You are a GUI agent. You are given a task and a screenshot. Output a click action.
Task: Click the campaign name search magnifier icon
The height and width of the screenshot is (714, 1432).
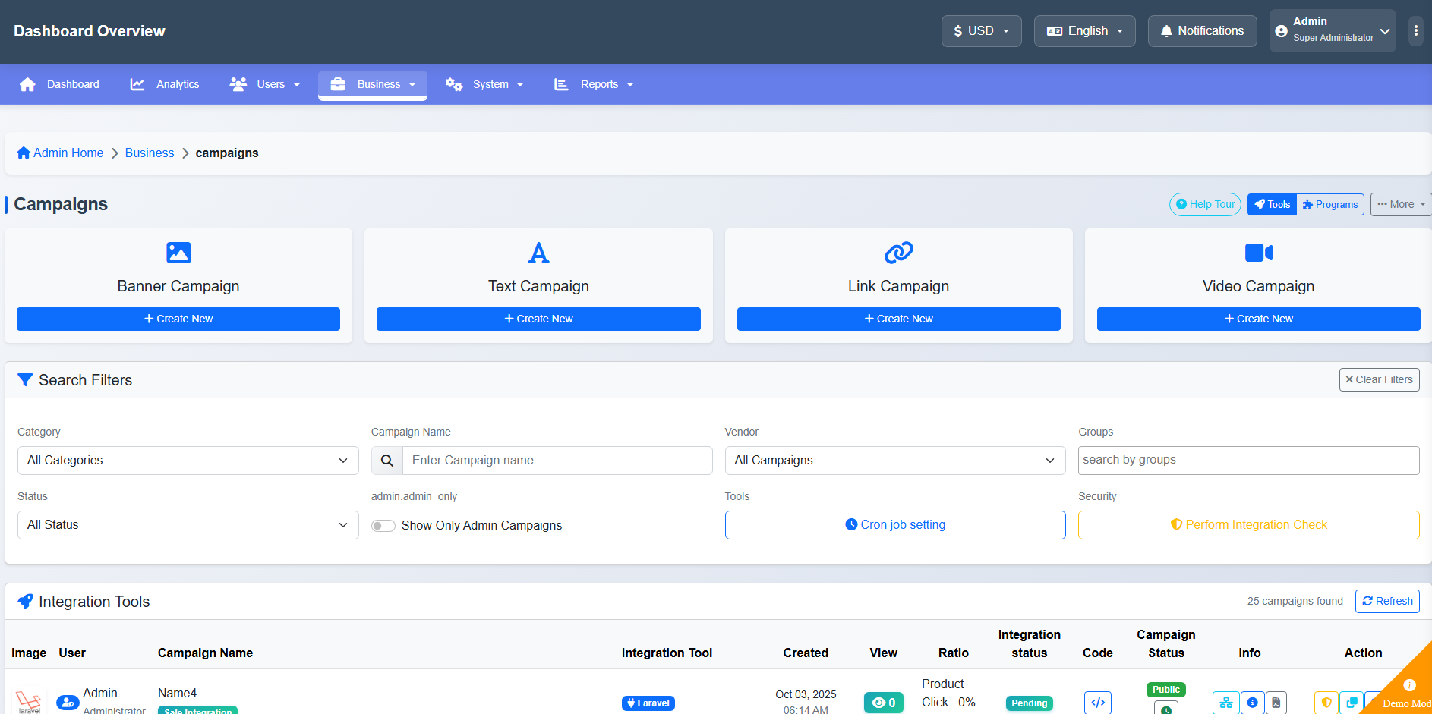(x=387, y=461)
